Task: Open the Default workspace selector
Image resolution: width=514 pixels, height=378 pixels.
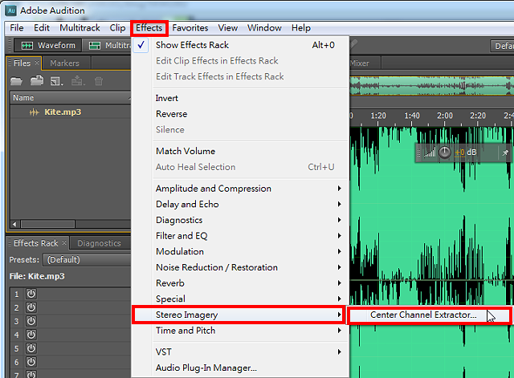Action: [503, 46]
